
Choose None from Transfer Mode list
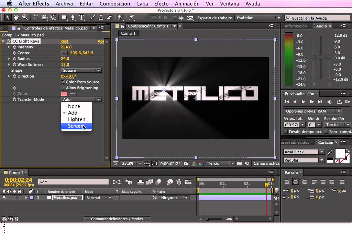pos(76,106)
